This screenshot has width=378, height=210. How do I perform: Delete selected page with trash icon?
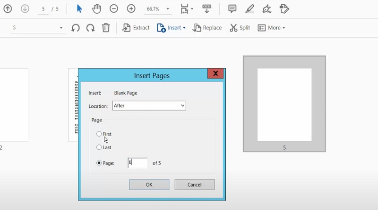coord(106,28)
